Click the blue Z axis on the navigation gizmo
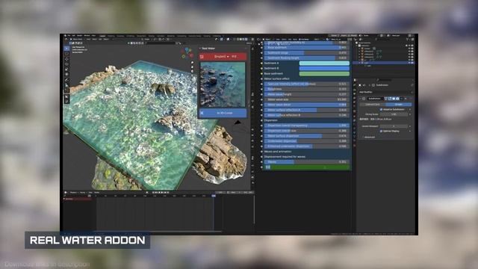The height and width of the screenshot is (269, 478). tap(187, 50)
